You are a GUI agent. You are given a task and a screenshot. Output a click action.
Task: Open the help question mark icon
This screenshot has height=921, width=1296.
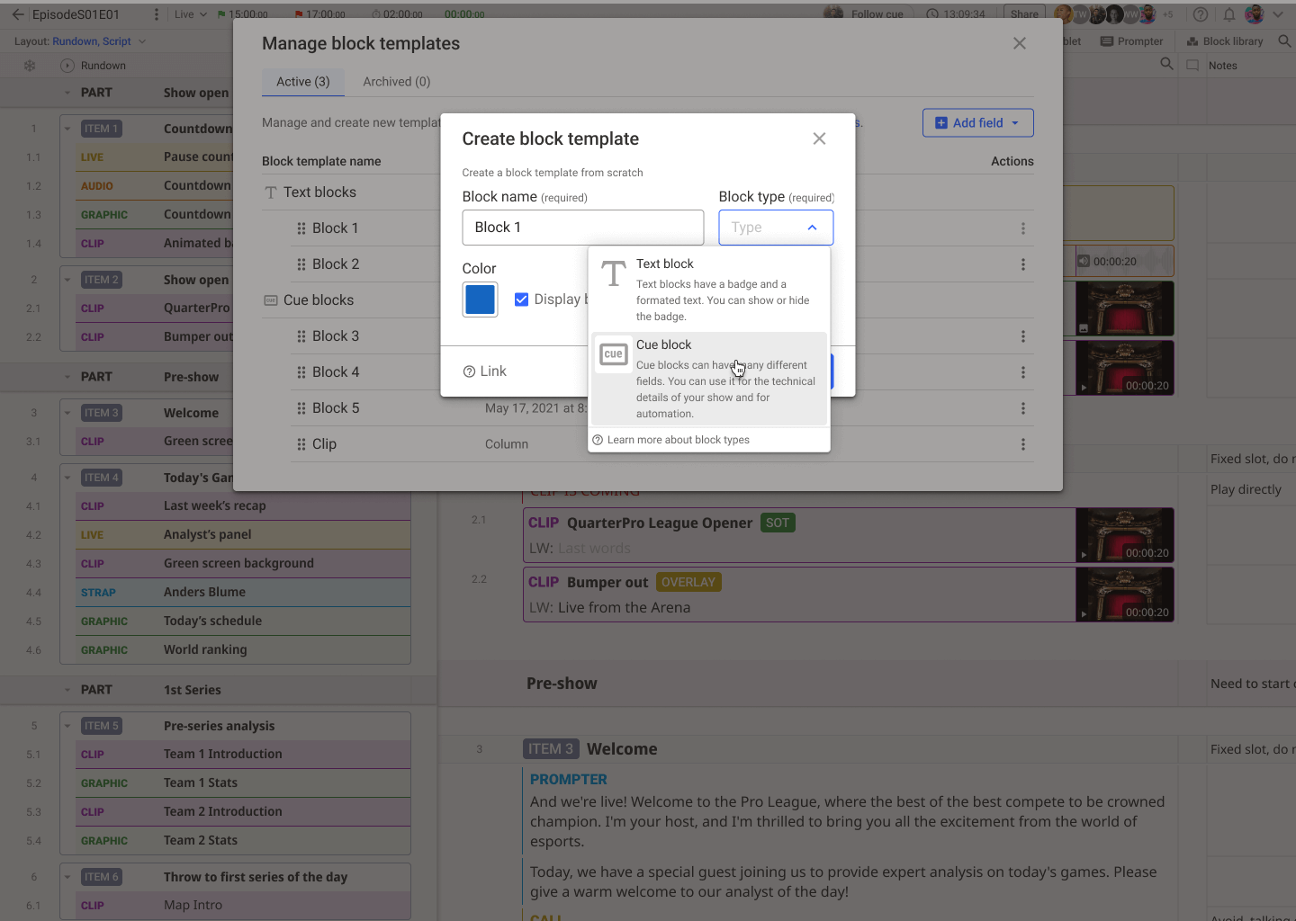(1200, 14)
